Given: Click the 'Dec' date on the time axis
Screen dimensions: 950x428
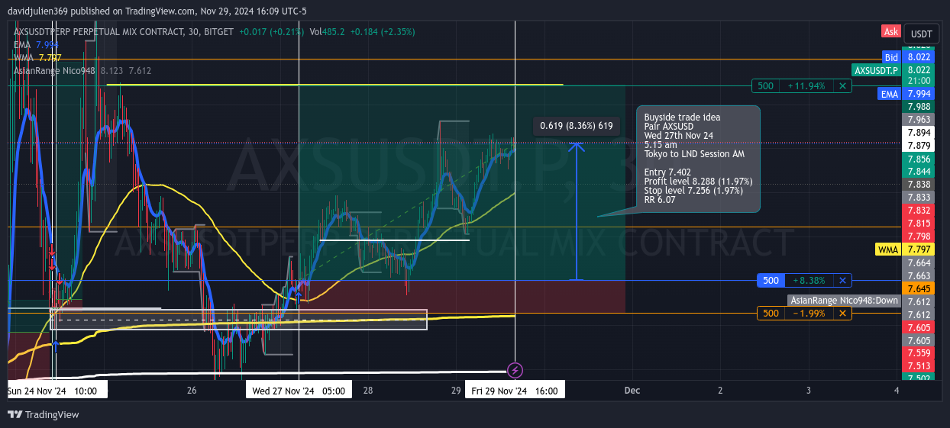Looking at the screenshot, I should point(632,391).
